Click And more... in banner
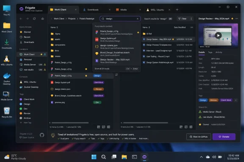Screen dimensions: 244x162 [x=144, y=138]
